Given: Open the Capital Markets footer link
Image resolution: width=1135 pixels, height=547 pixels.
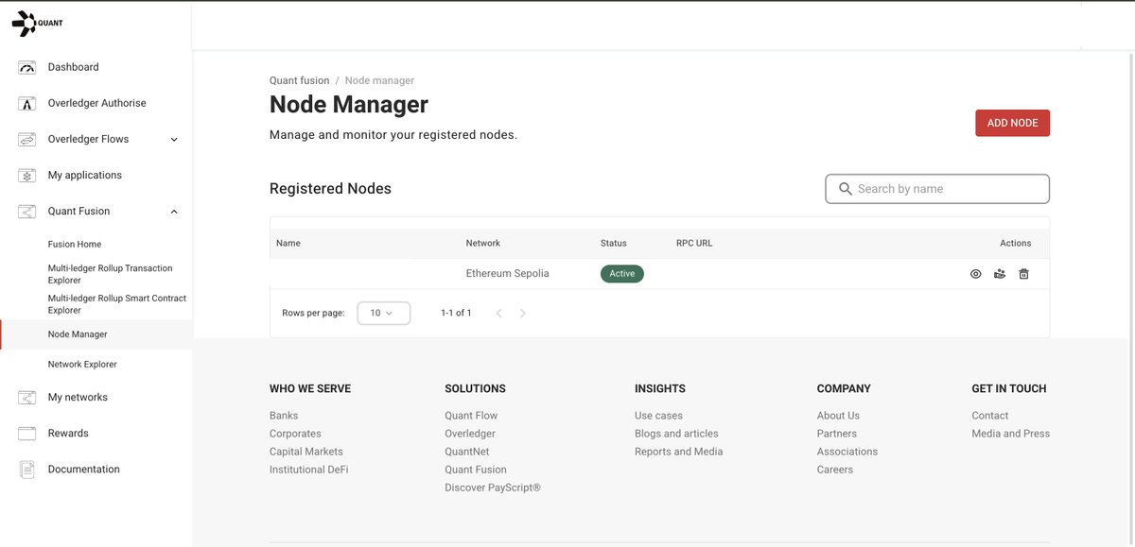Looking at the screenshot, I should tap(306, 452).
